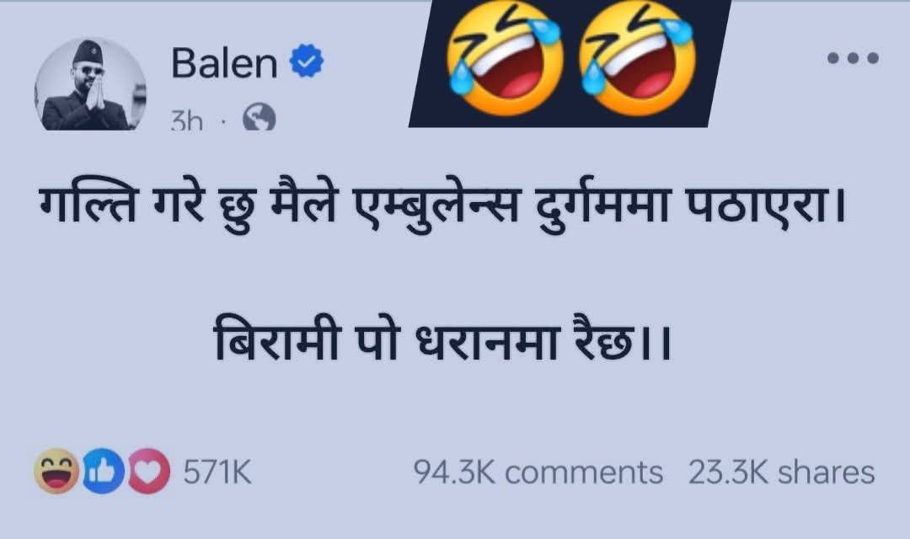Click the blue verified badge

coord(307,61)
